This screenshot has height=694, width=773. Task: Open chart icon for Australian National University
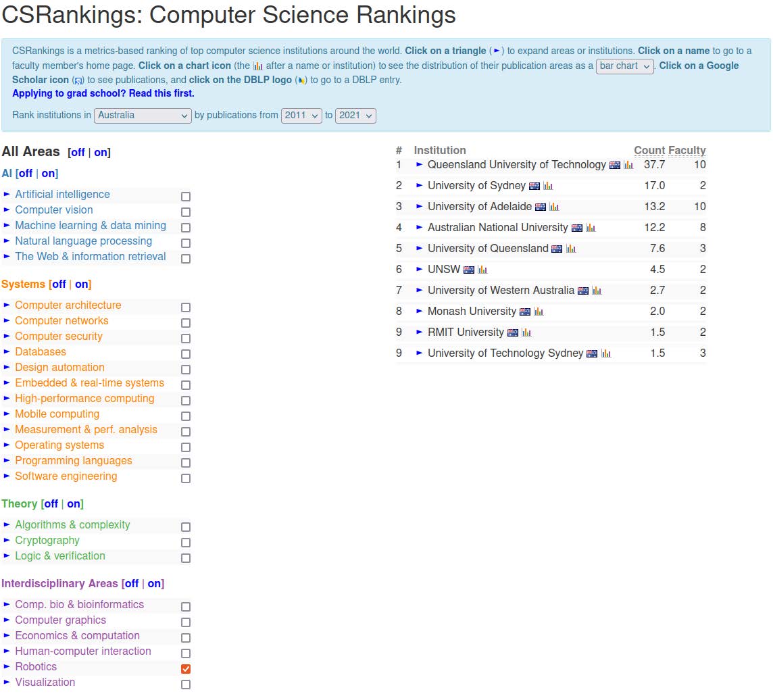591,228
